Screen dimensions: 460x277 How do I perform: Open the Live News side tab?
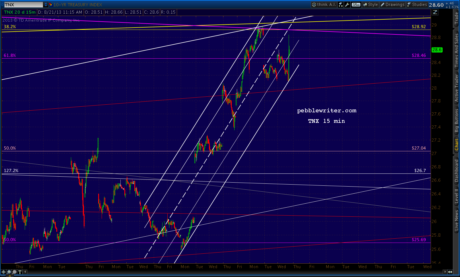click(456, 220)
